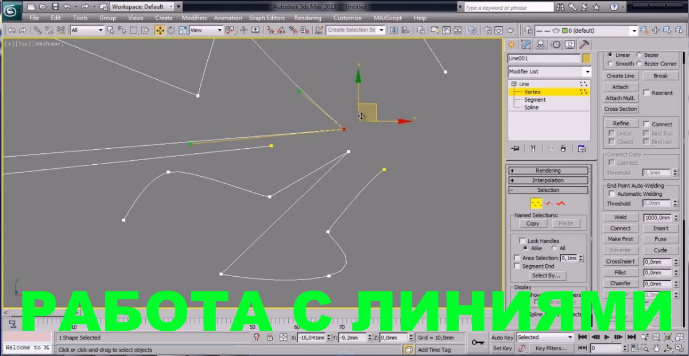The image size is (689, 356).
Task: Click the Line001 object name field
Action: pyautogui.click(x=544, y=58)
